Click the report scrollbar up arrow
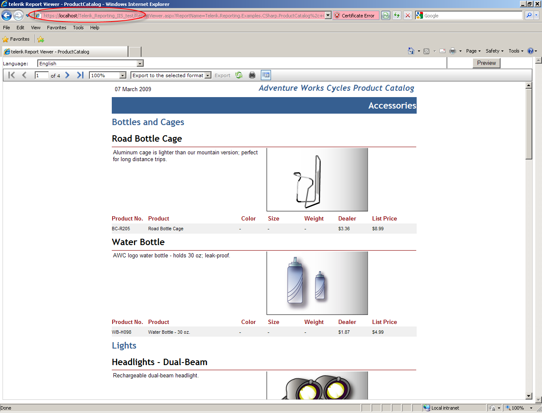542x413 pixels. pyautogui.click(x=528, y=85)
